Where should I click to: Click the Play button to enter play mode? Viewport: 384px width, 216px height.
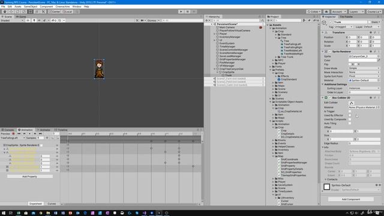click(x=181, y=11)
